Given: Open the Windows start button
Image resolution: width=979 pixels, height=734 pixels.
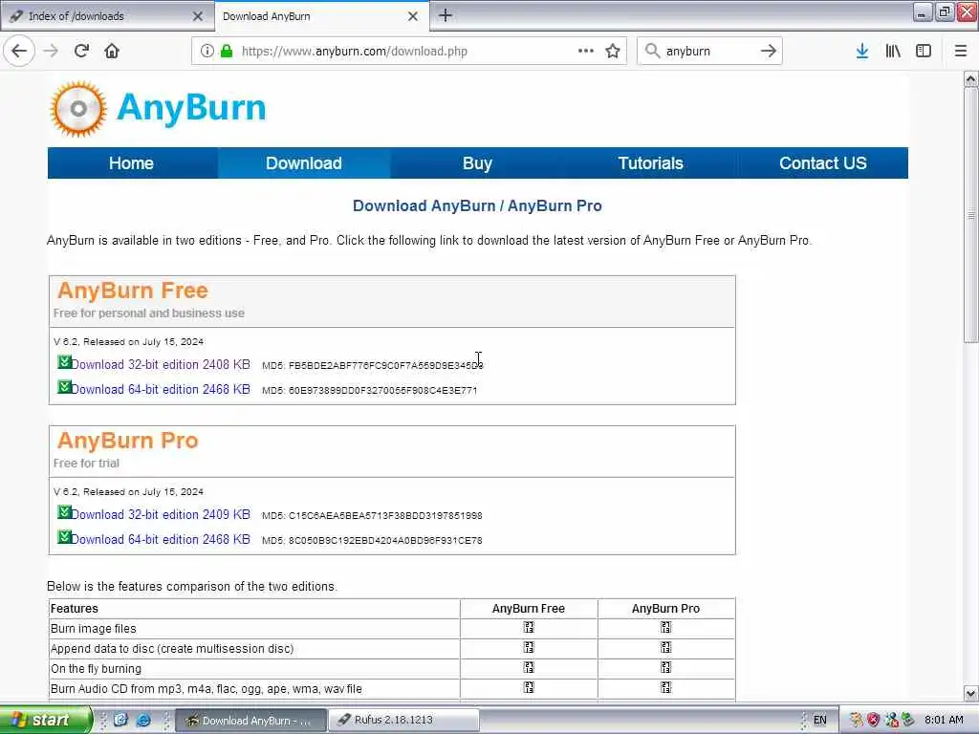Looking at the screenshot, I should 46,720.
